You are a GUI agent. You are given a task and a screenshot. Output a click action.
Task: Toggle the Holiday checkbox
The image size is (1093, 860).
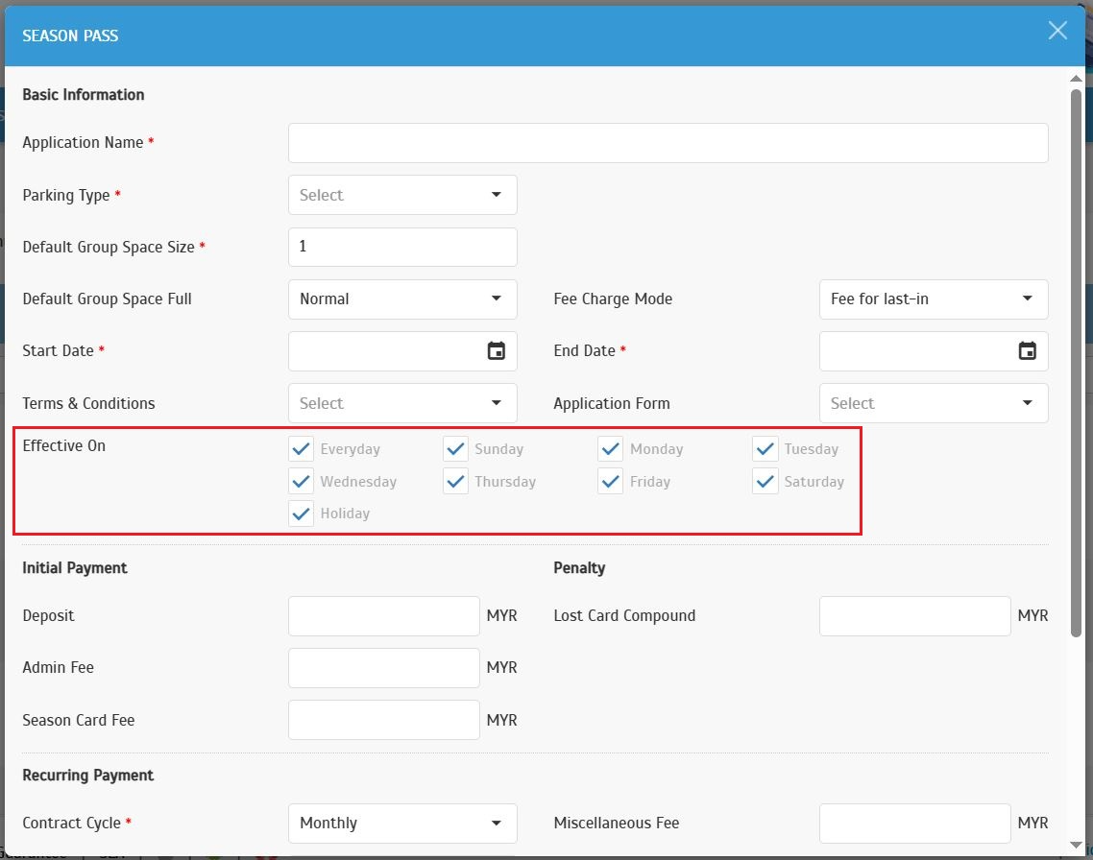coord(302,514)
